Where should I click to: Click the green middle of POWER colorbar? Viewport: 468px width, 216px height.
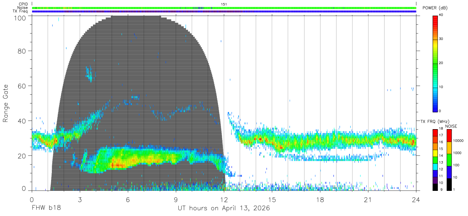click(435, 63)
